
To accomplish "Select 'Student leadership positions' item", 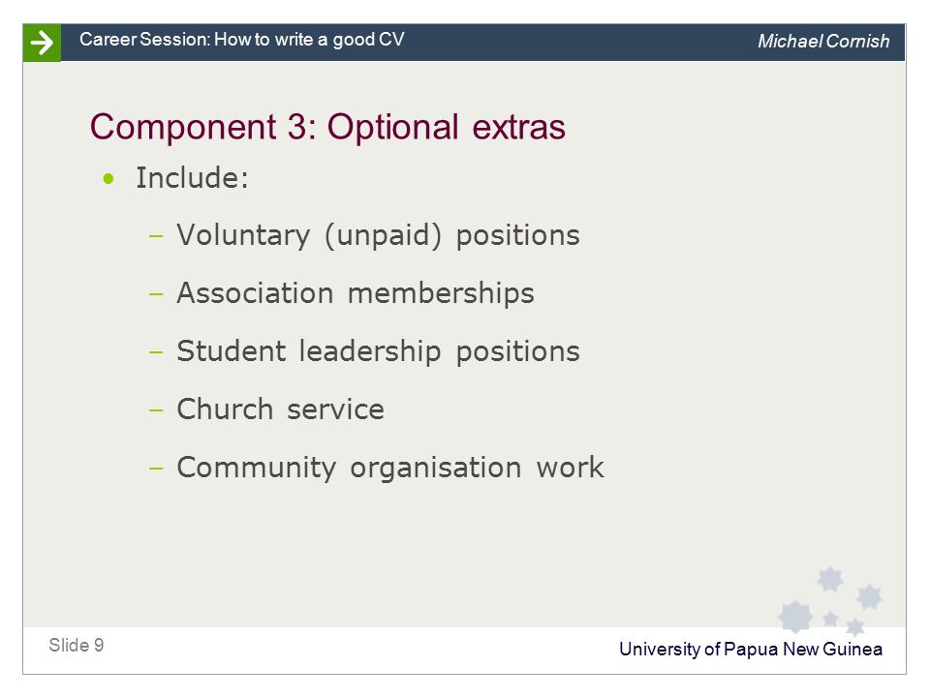I will click(x=378, y=351).
